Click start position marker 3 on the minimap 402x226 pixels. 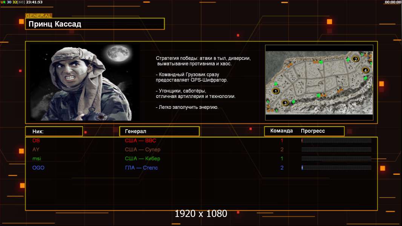[285, 103]
